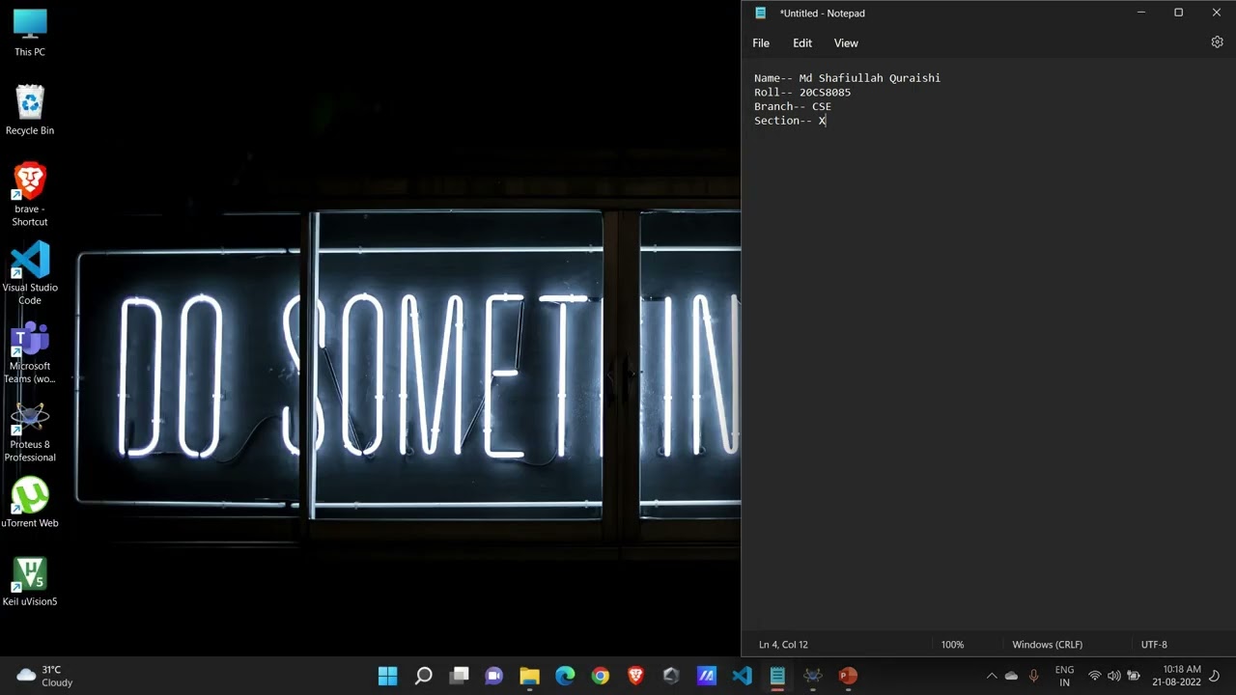
Task: Click the OneDrive cloud tray icon
Action: (x=1011, y=676)
